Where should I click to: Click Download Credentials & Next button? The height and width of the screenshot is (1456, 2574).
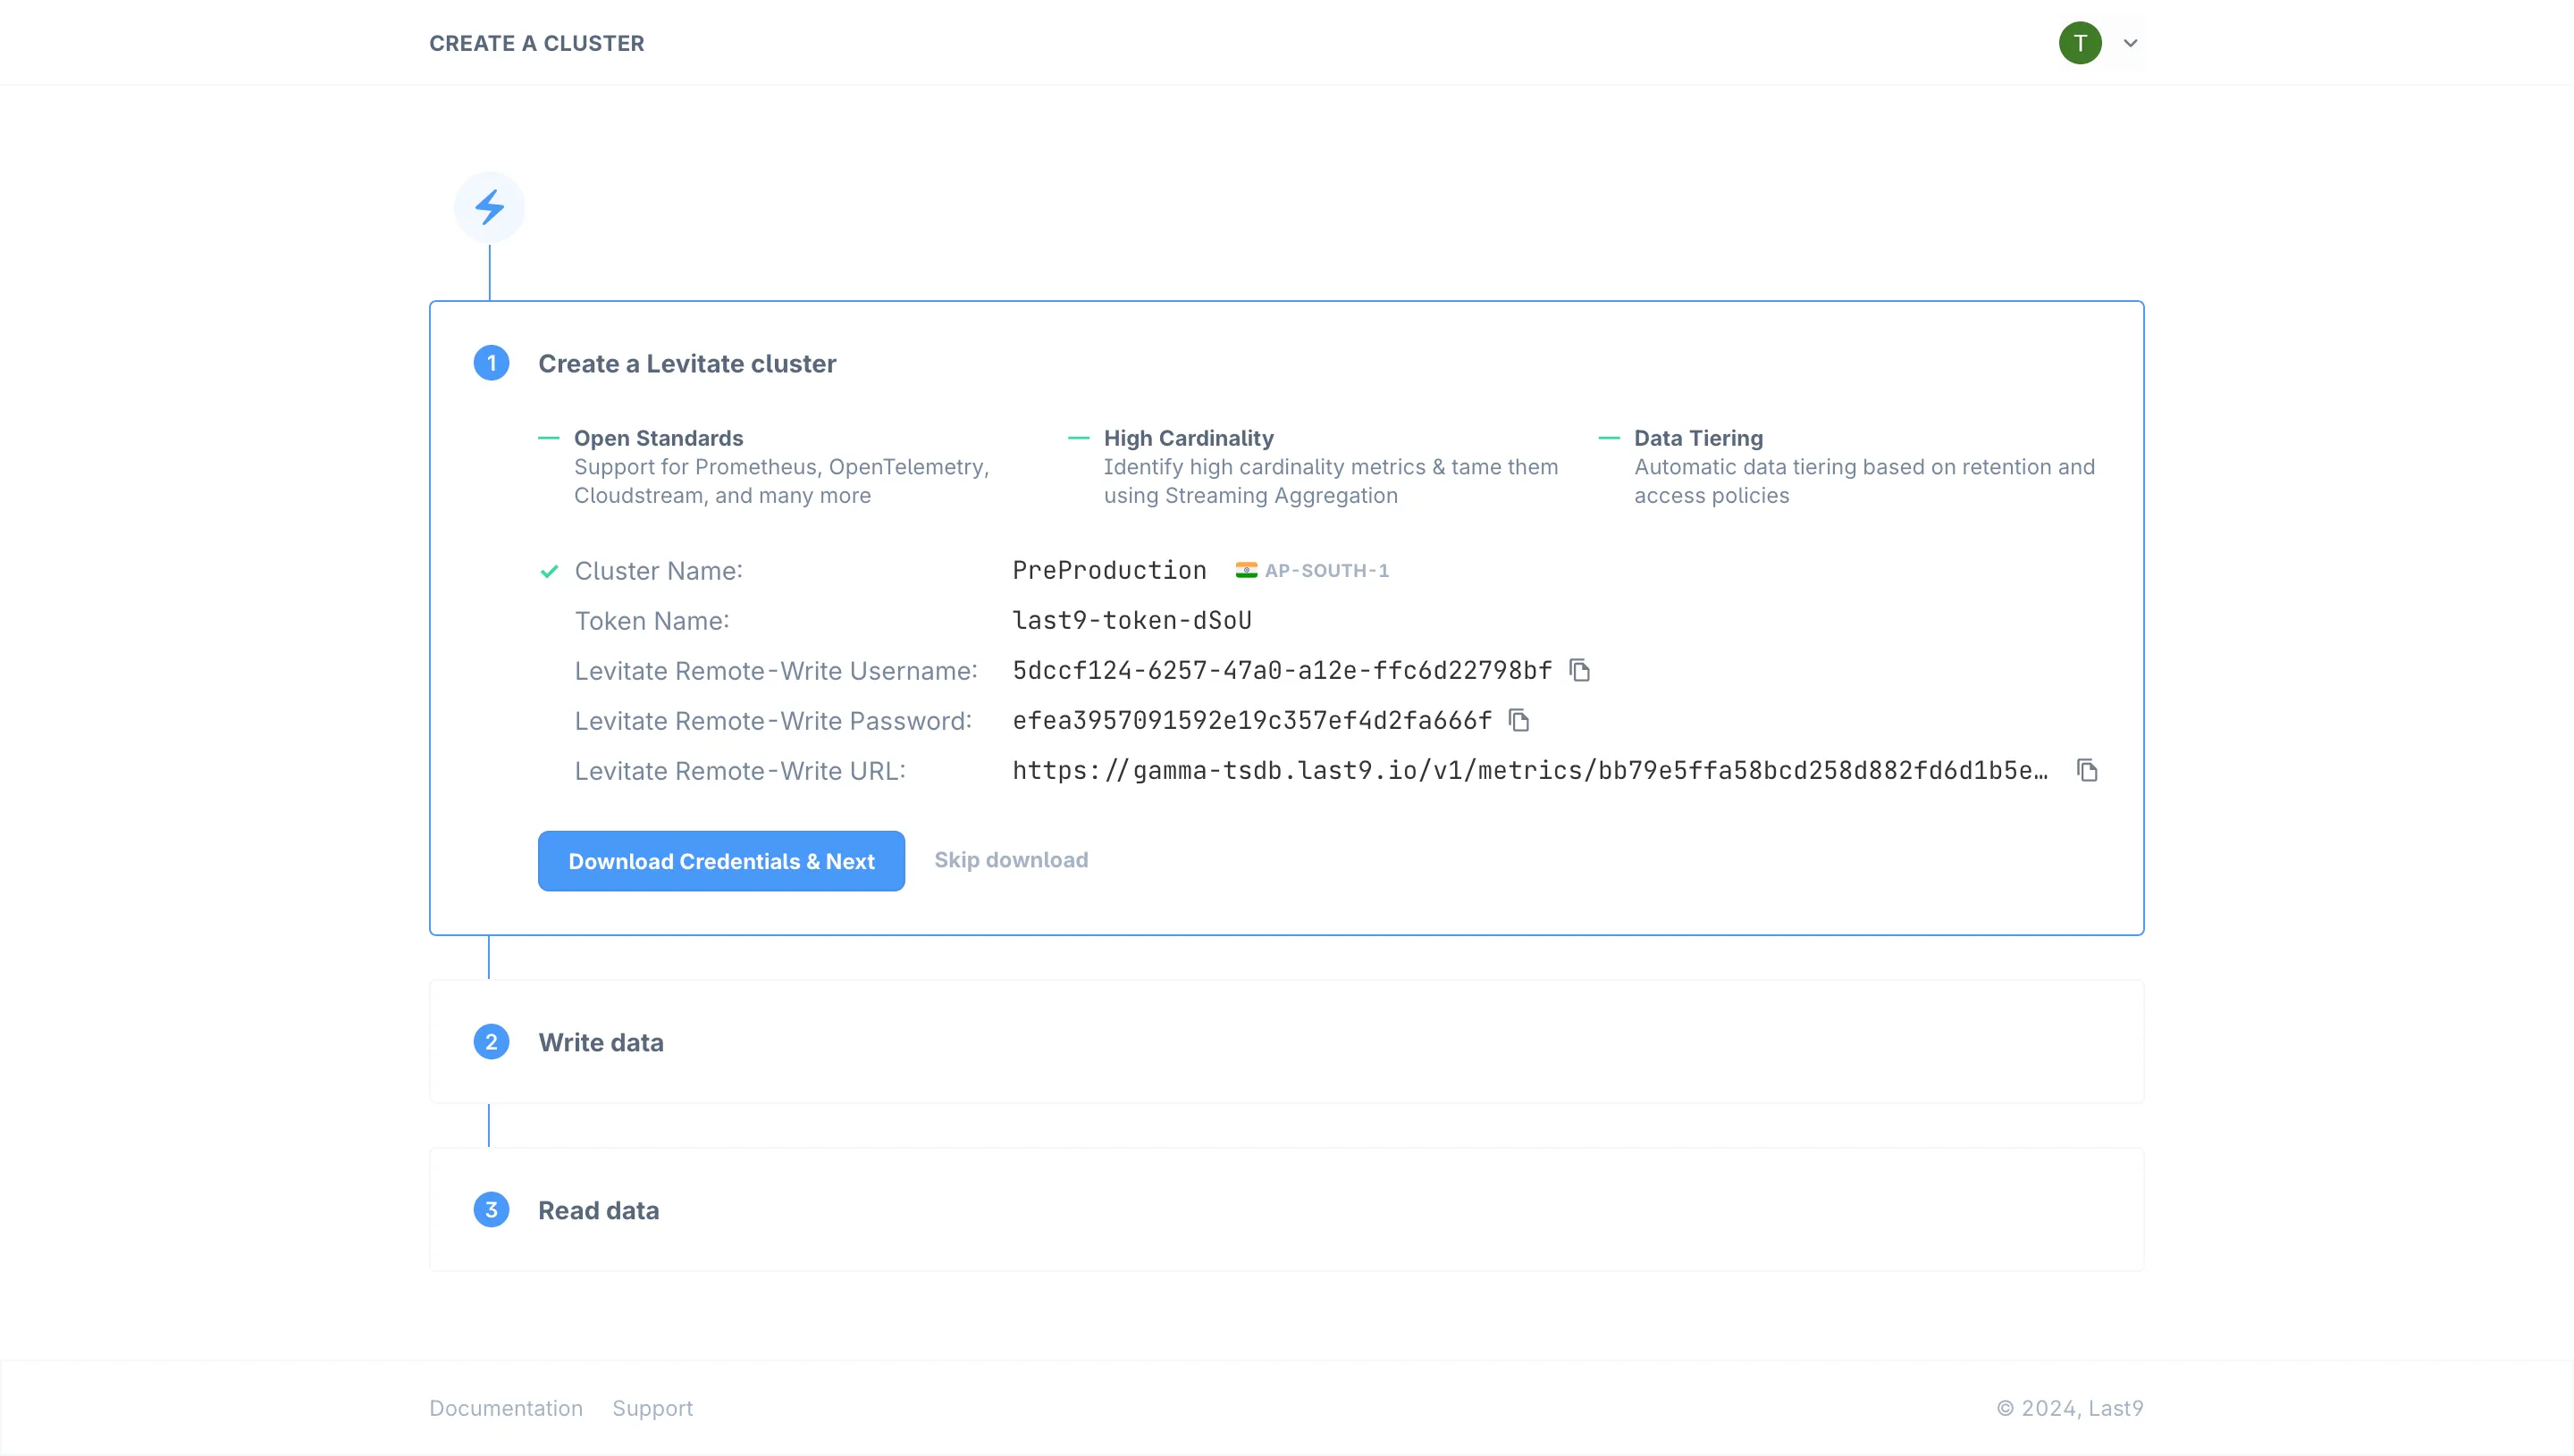(x=721, y=861)
